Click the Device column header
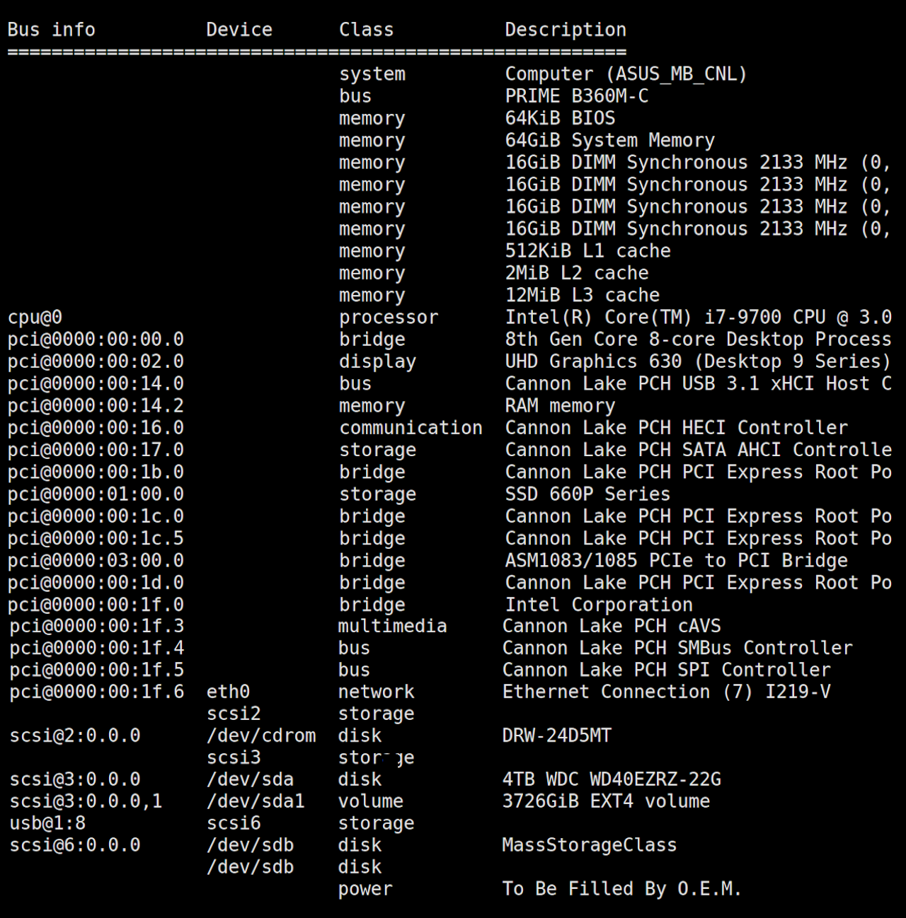 [x=239, y=30]
